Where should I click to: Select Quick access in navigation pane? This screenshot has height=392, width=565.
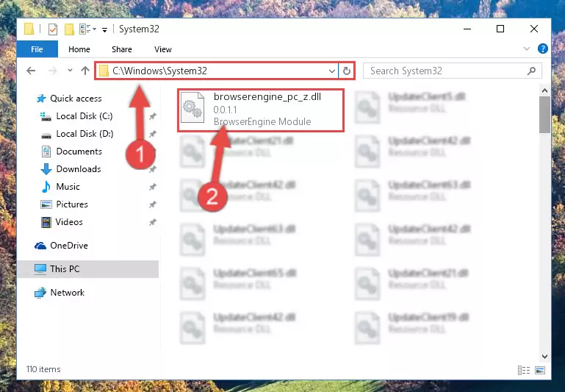[x=69, y=99]
